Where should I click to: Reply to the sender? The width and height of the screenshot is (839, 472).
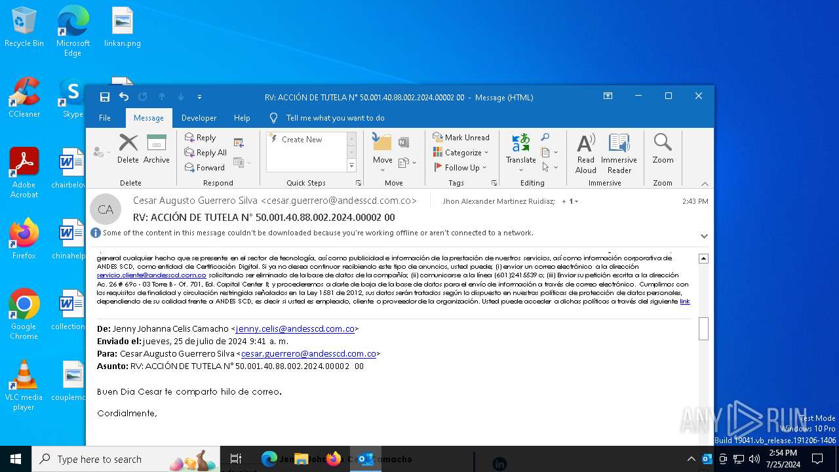tap(201, 138)
